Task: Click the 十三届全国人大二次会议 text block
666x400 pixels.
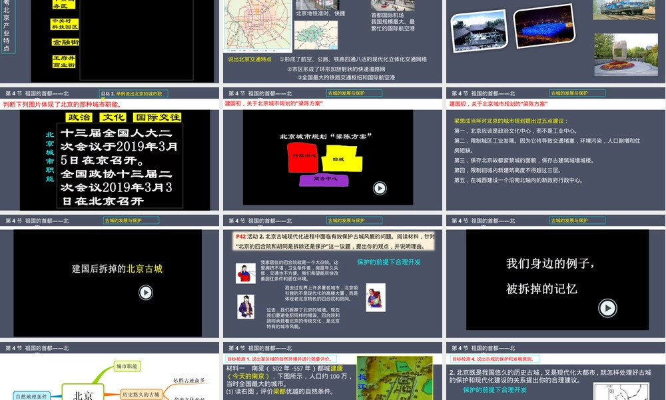Action: click(120, 167)
